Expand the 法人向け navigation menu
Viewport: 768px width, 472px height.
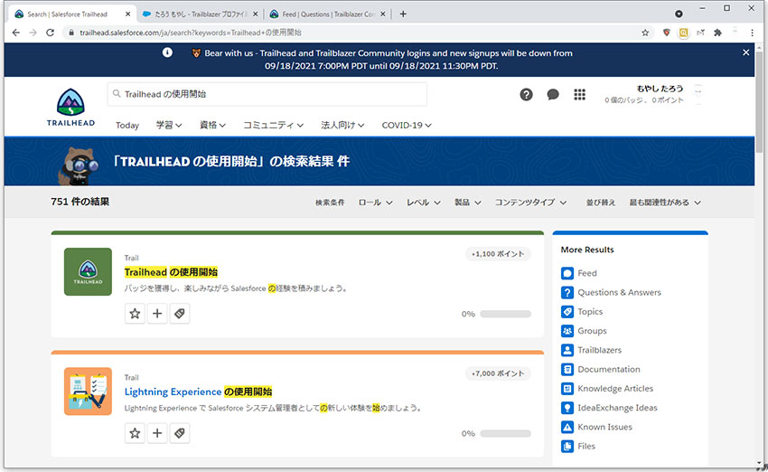[342, 125]
